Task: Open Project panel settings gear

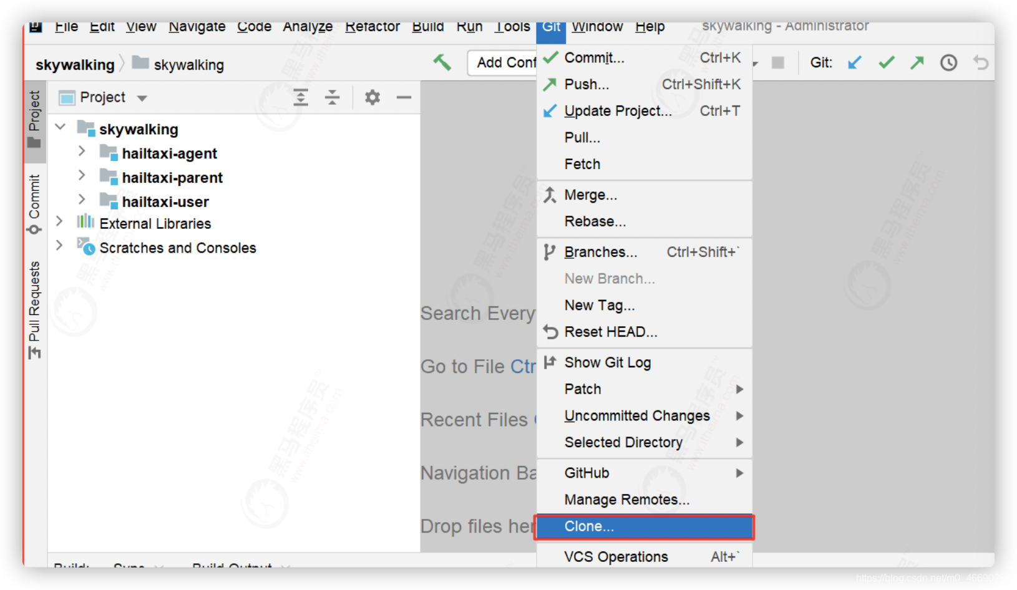Action: click(x=372, y=97)
